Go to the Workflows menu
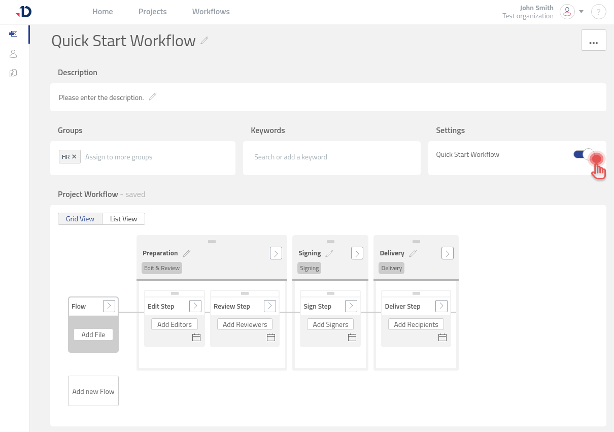Screen dimensions: 614x432 tap(211, 12)
